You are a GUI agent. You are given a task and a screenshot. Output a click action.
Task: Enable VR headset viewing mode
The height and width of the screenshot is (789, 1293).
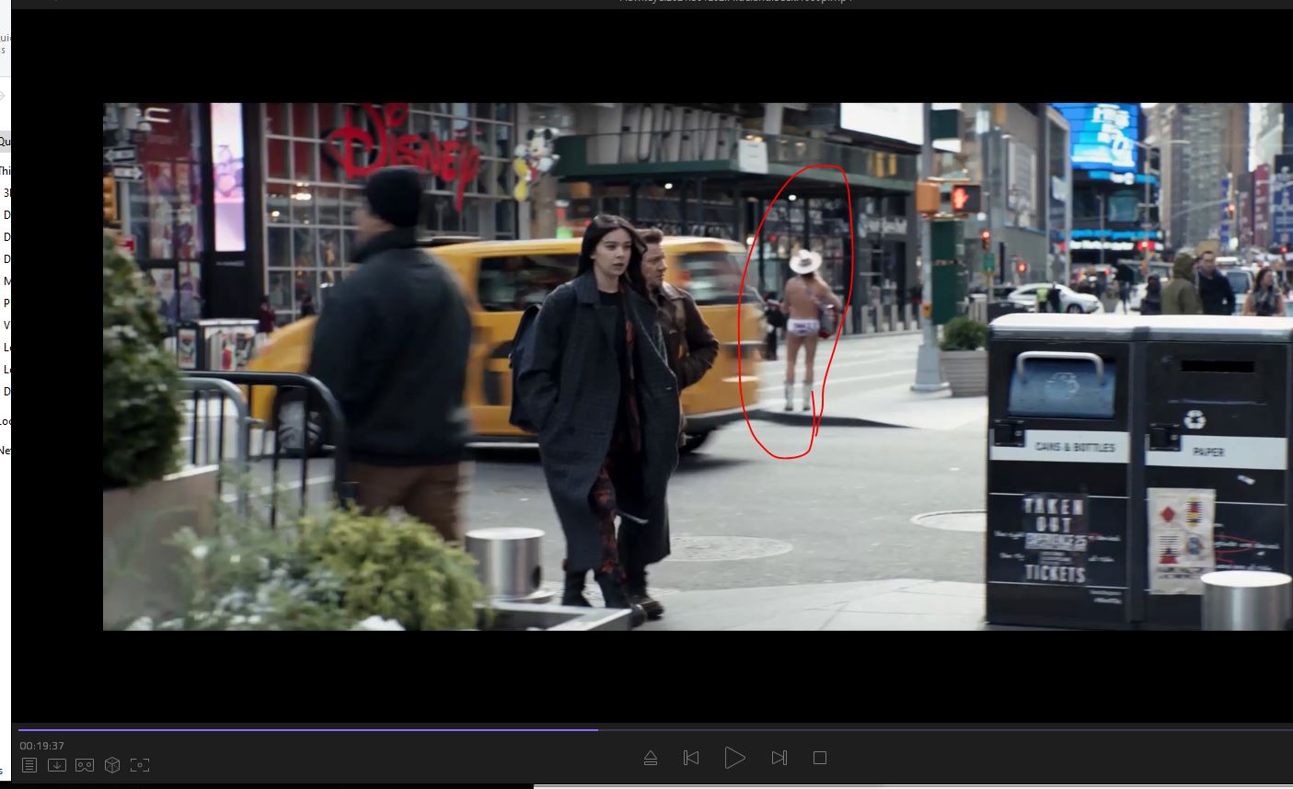pos(85,765)
